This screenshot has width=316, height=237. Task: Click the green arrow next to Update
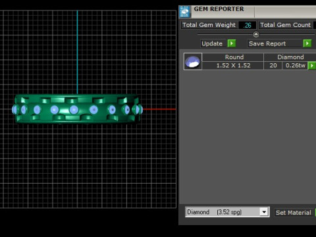point(232,43)
